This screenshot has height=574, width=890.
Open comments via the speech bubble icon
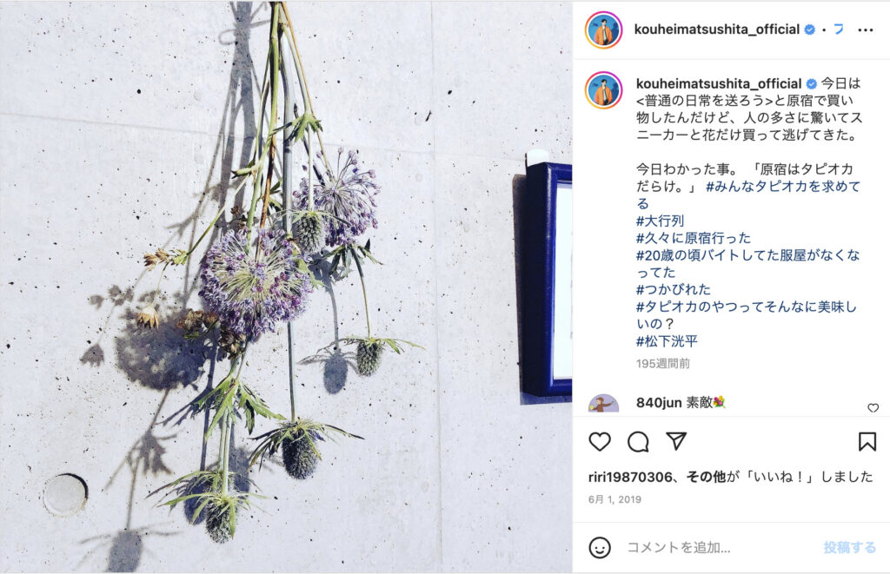[x=638, y=441]
